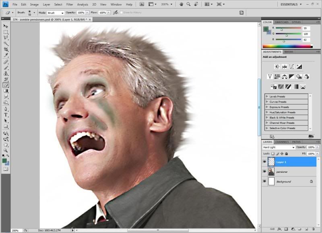This screenshot has height=233, width=322.
Task: Click the foreground color swatch in toolbox
Action: (x=4, y=160)
